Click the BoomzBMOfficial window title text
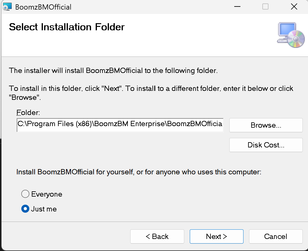 pyautogui.click(x=43, y=7)
